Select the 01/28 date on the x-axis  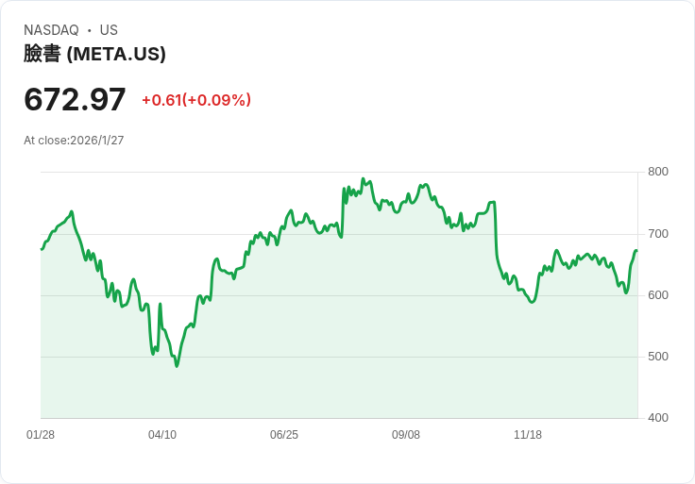[x=41, y=435]
